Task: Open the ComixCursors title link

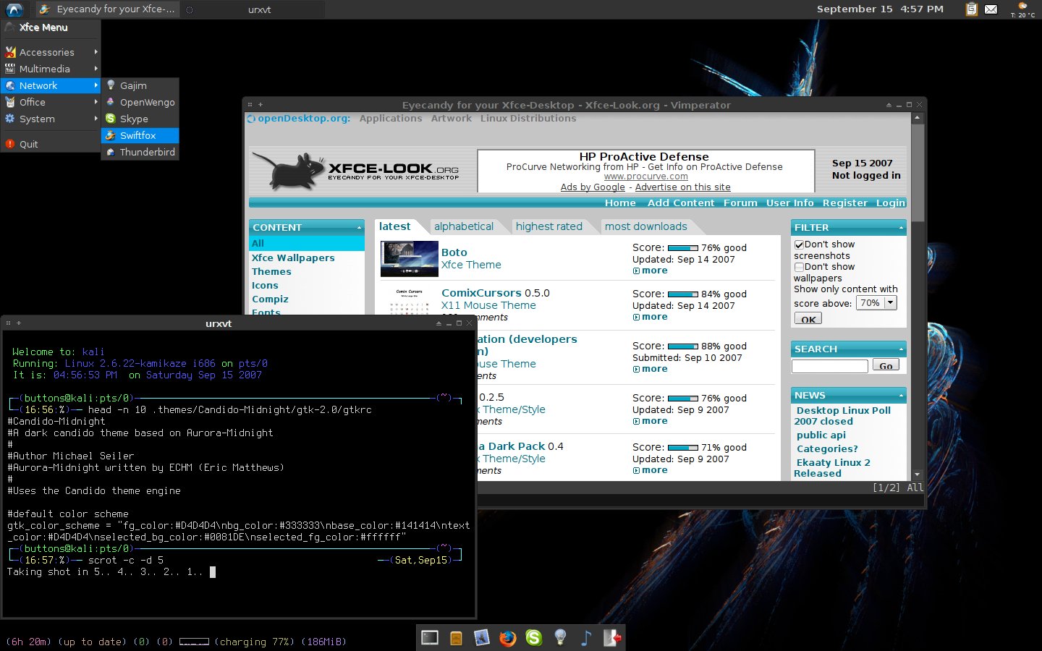Action: click(x=481, y=293)
